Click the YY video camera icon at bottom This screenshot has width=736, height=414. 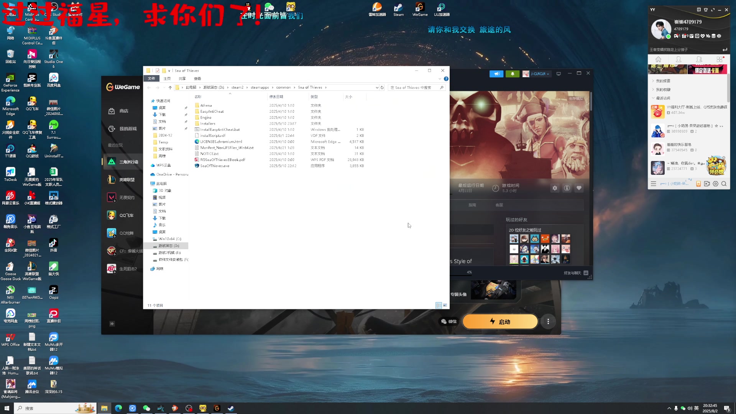point(707,184)
